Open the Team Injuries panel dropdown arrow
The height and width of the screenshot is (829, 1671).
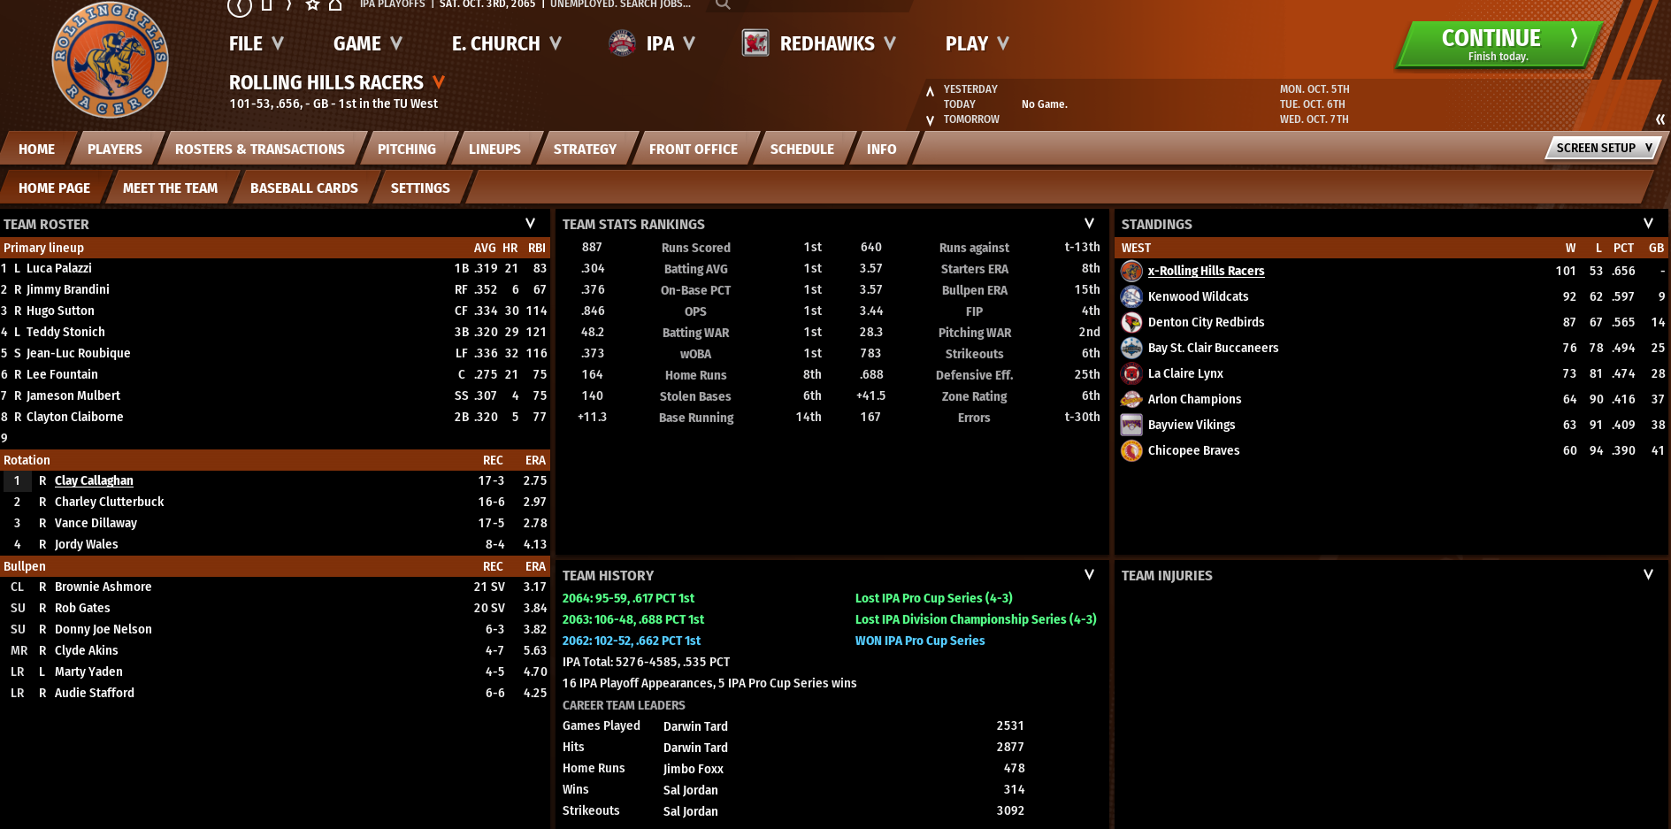coord(1648,575)
